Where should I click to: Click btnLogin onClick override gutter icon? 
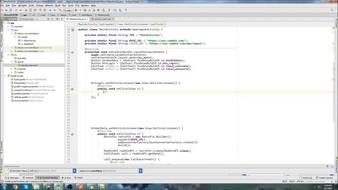click(72, 89)
